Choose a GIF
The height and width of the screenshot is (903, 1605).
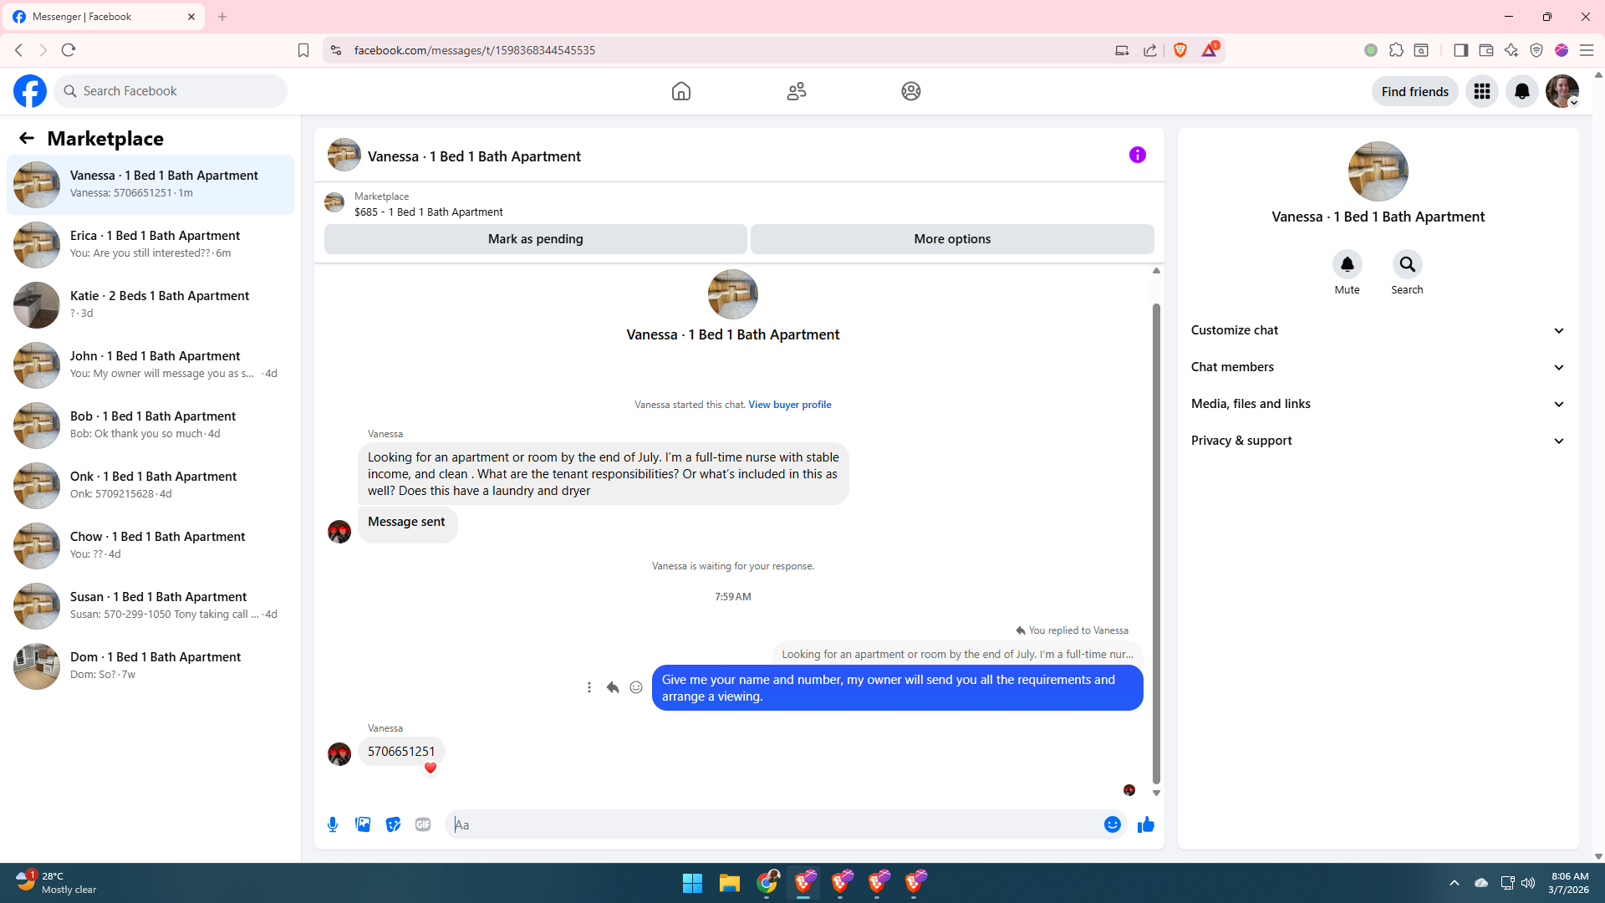[x=423, y=824]
